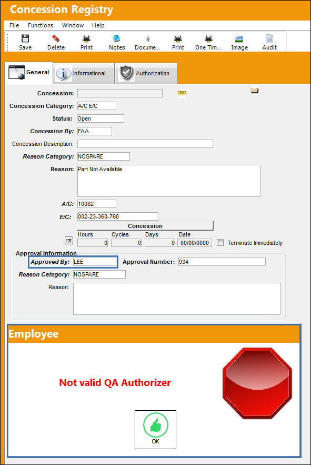Viewport: 311px width, 465px height.
Task: Click the One Time print icon
Action: (x=208, y=38)
